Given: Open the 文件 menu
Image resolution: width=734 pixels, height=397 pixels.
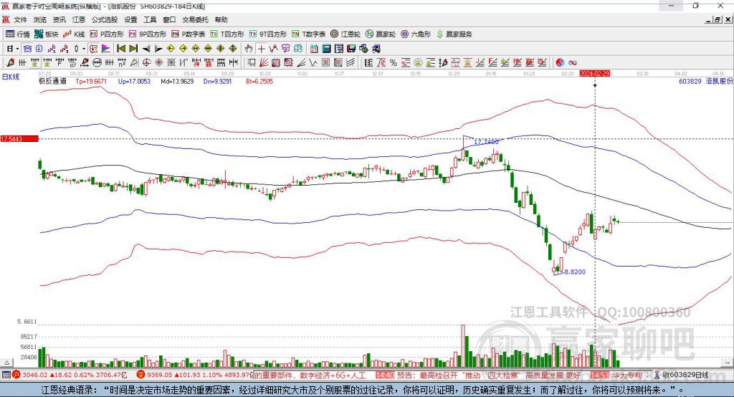Looking at the screenshot, I should click(x=21, y=19).
